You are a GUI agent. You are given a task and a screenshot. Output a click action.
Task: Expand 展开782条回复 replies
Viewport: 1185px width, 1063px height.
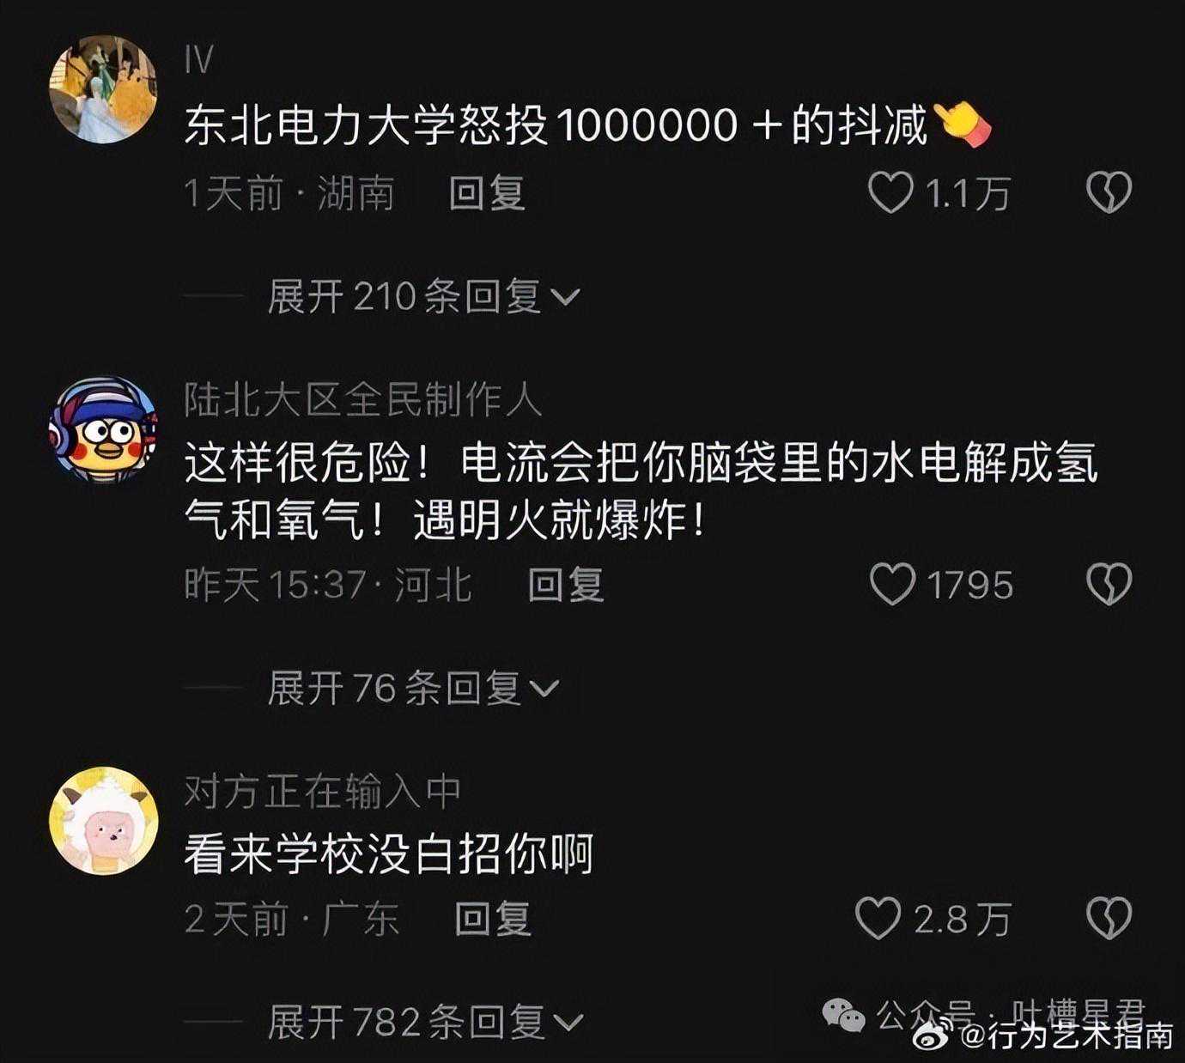click(x=426, y=1023)
